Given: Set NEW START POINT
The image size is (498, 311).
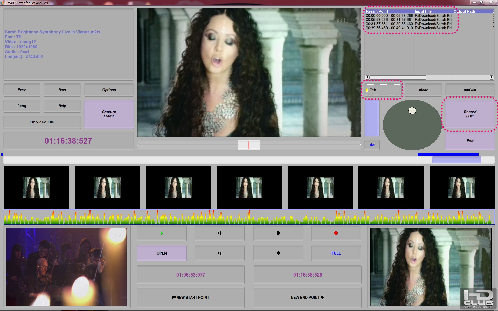Looking at the screenshot, I should (x=191, y=298).
